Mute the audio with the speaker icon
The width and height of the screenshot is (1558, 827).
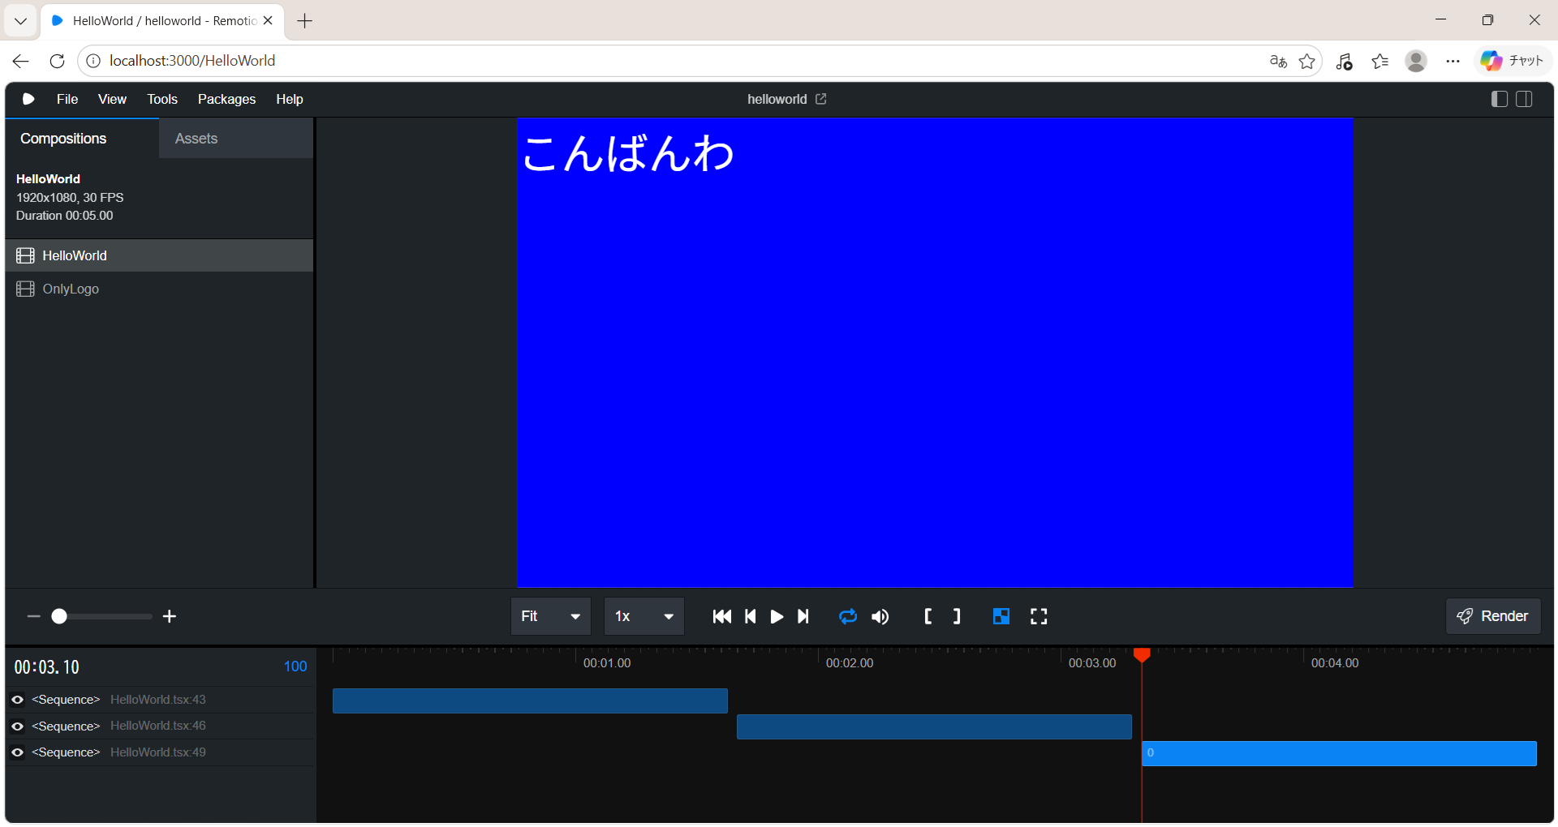tap(880, 617)
